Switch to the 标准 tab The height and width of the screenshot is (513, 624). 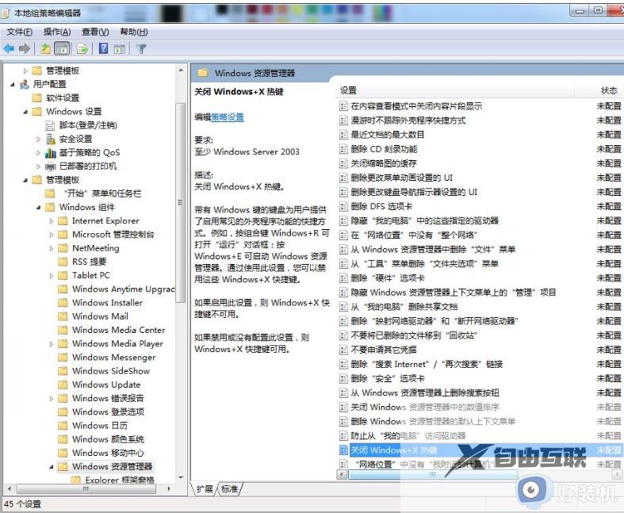tap(230, 488)
